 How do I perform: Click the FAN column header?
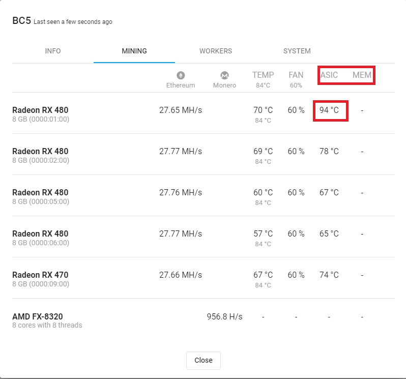click(296, 75)
